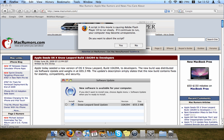Open the File menu

[24, 2]
